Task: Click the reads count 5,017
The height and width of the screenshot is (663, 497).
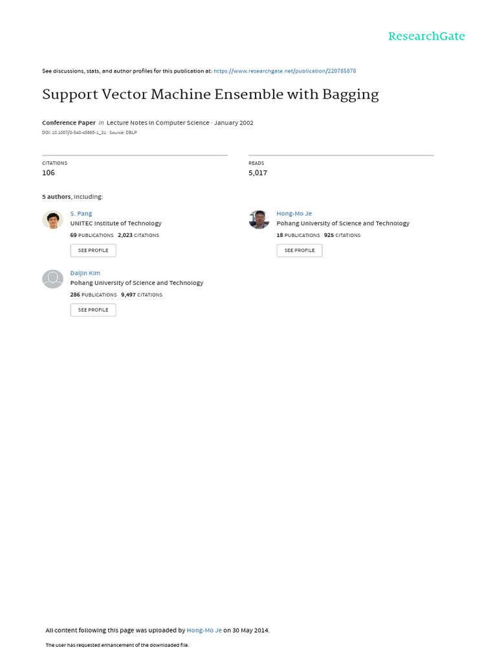Action: coord(258,173)
